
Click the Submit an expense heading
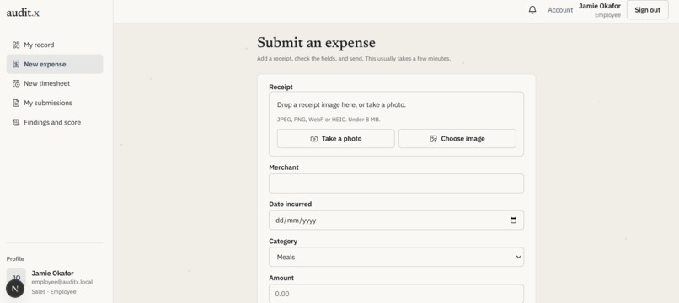click(316, 43)
